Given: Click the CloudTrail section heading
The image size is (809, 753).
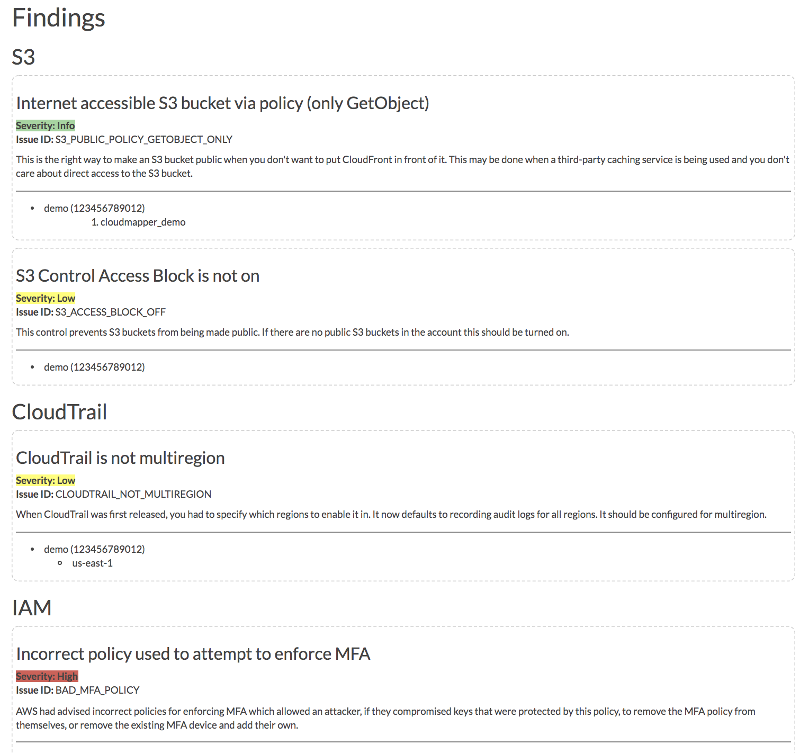Looking at the screenshot, I should (60, 412).
